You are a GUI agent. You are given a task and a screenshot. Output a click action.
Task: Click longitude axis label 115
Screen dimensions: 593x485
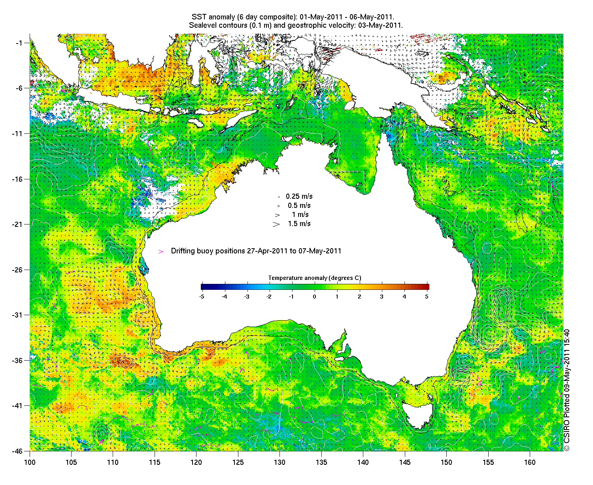coord(155,462)
